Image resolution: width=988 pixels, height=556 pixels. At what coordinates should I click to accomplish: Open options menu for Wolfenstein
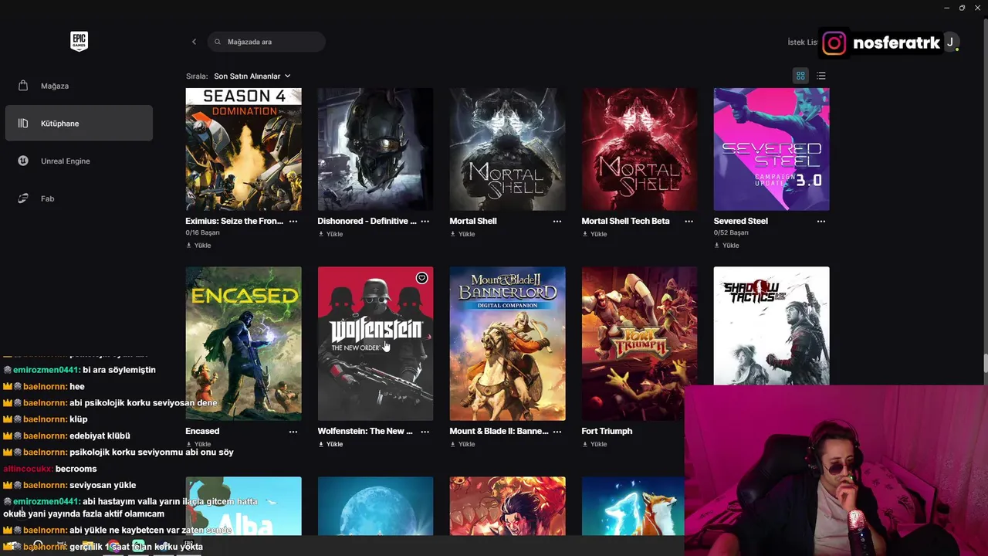(425, 432)
